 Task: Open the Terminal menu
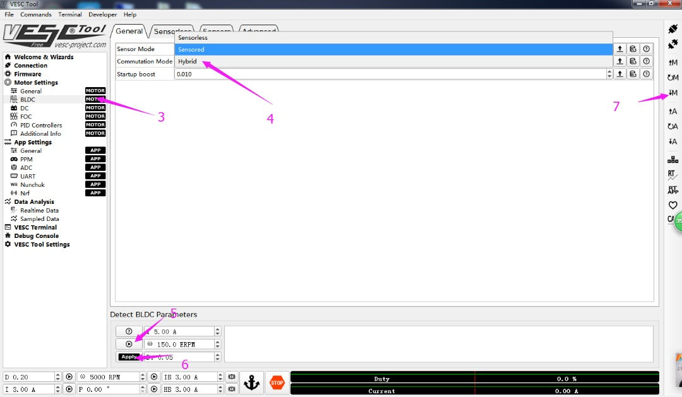pos(70,15)
